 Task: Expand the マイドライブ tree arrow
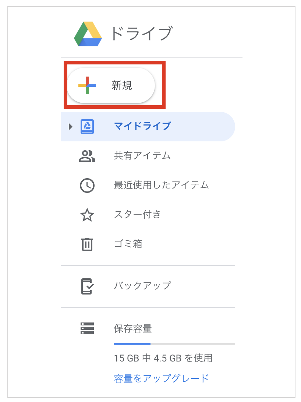(x=70, y=127)
